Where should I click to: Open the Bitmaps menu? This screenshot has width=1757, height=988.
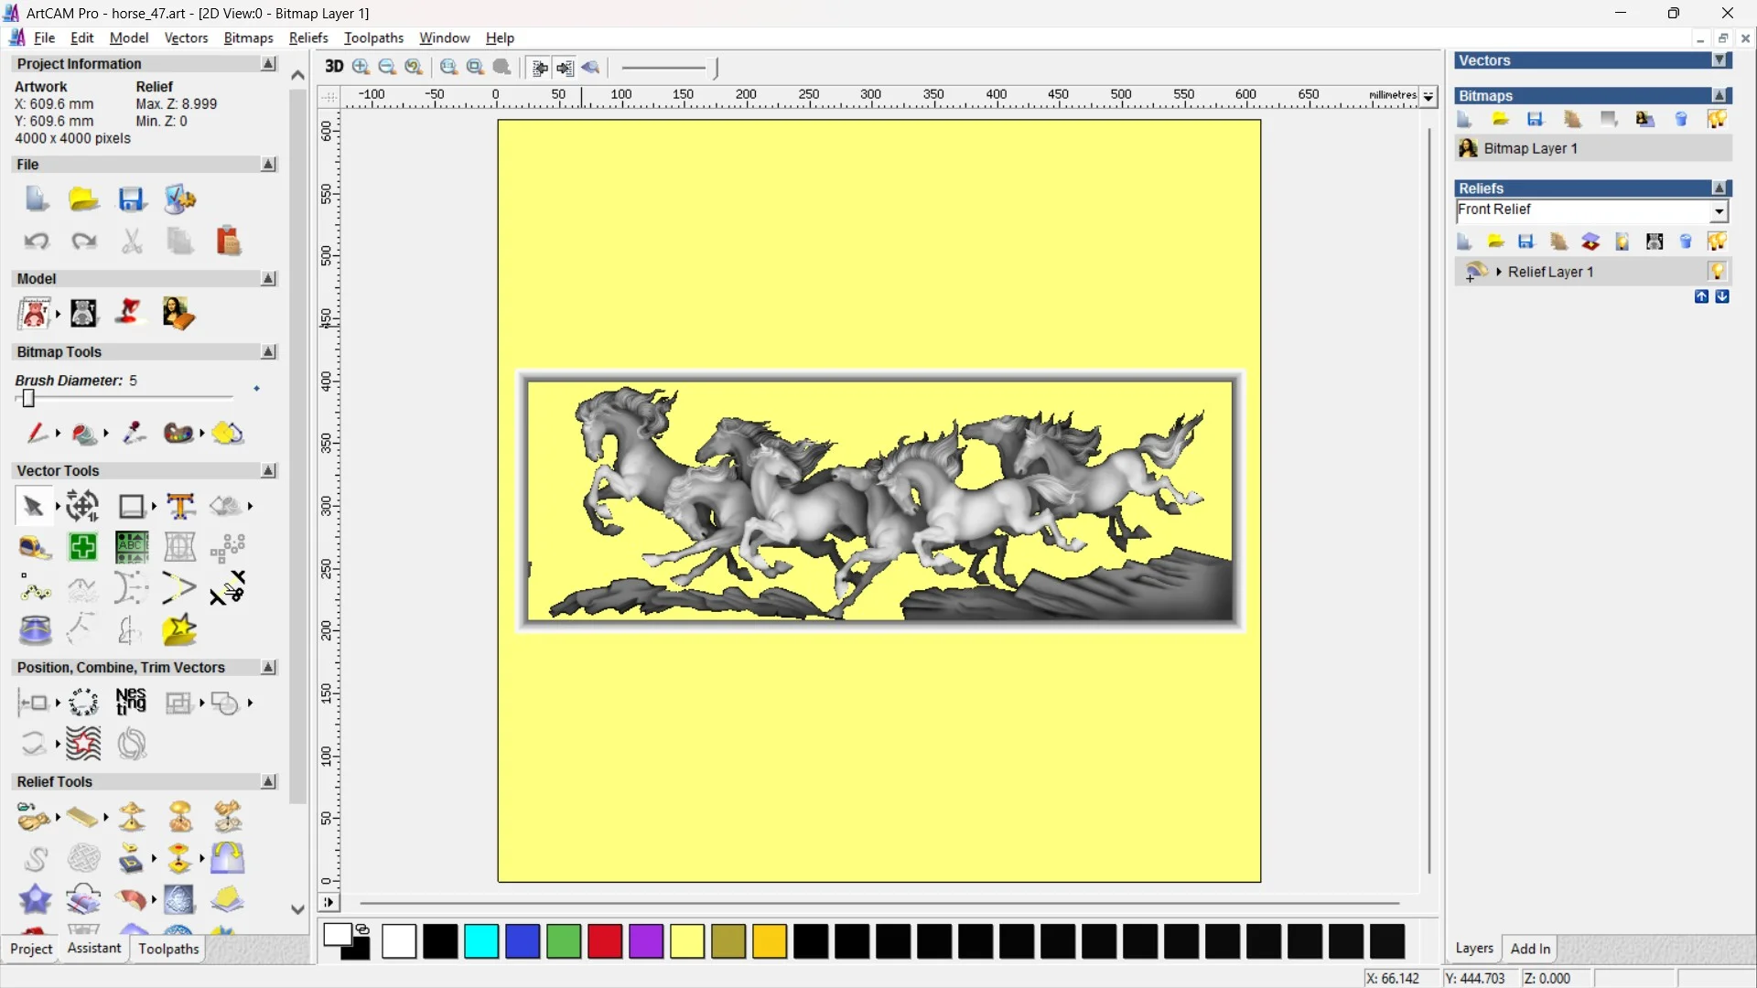[247, 38]
